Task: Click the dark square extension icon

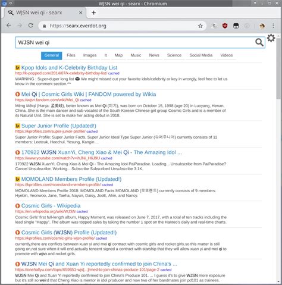Action: click(x=236, y=26)
